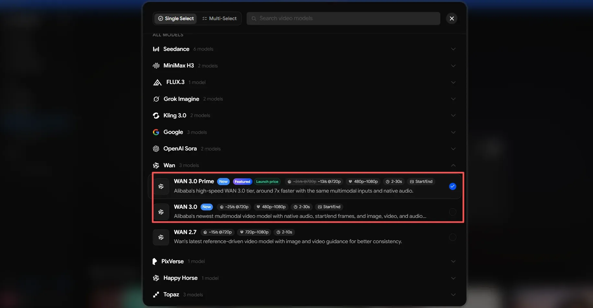The image size is (593, 308).
Task: Click the Topaz logo icon
Action: pos(156,295)
